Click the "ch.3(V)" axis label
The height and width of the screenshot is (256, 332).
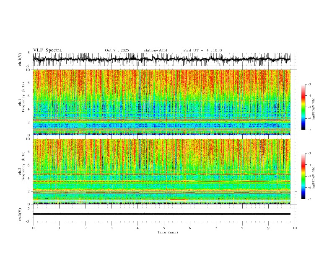click(x=20, y=215)
